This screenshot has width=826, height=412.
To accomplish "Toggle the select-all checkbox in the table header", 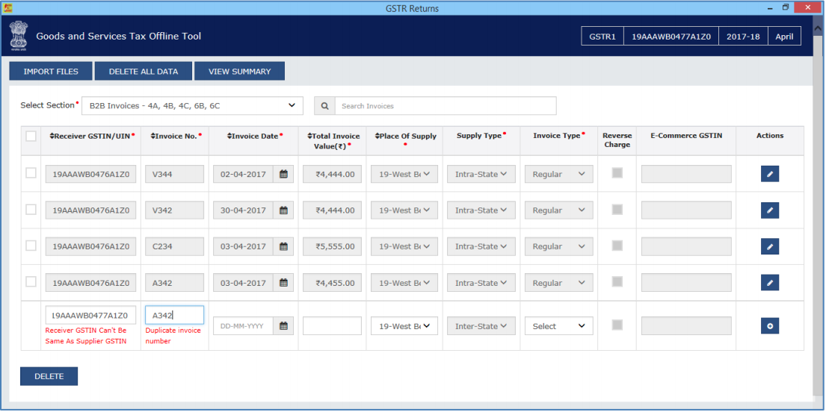I will tap(31, 137).
